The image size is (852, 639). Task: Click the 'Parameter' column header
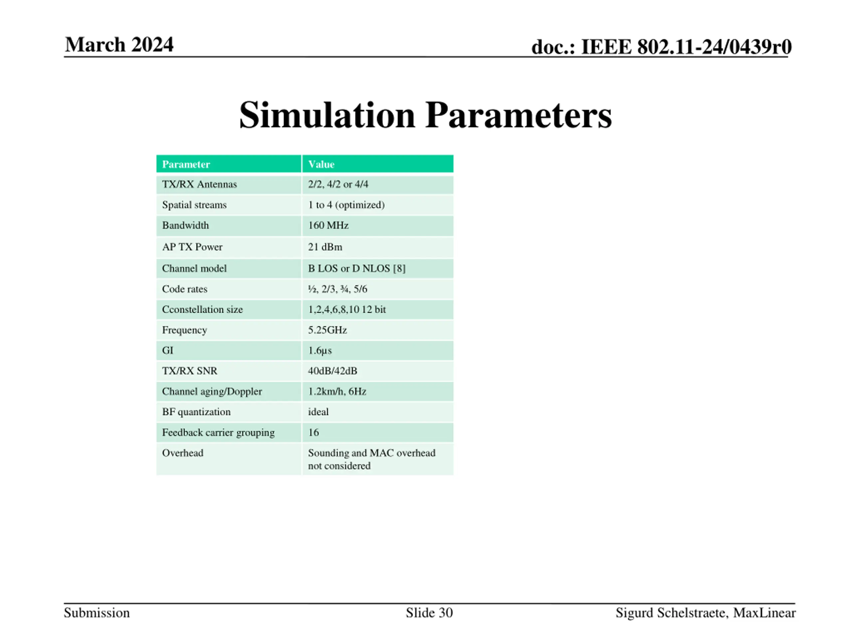(229, 164)
